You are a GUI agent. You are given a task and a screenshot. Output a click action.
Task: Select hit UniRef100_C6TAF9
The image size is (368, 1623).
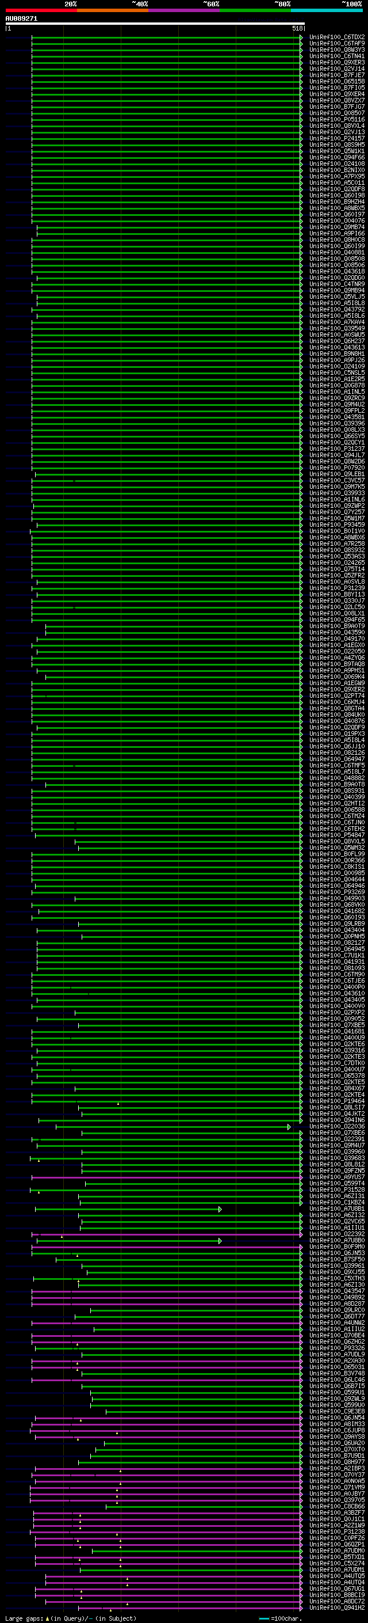coord(337,44)
